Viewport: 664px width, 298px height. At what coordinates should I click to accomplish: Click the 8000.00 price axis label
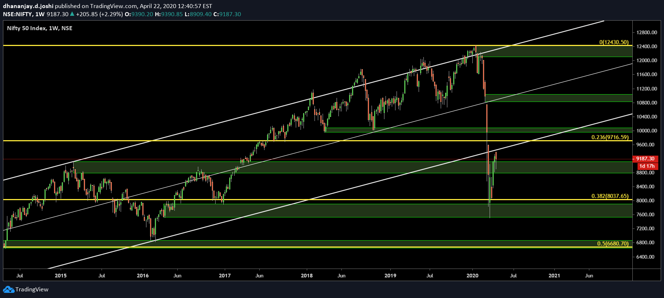646,201
